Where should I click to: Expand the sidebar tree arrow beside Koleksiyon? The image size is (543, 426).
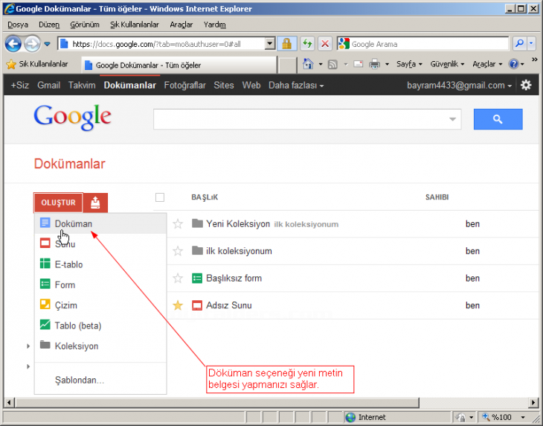click(28, 346)
